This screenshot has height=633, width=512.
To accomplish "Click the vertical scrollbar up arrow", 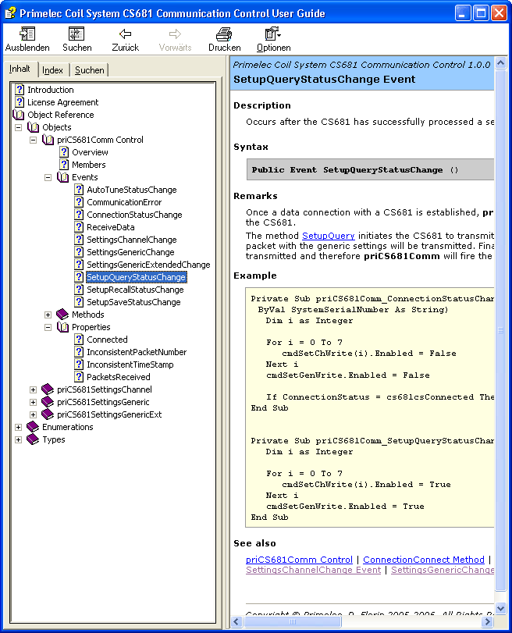I will tap(501, 63).
